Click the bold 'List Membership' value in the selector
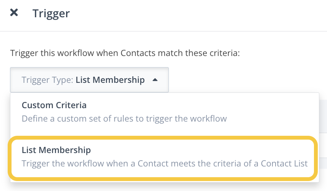This screenshot has width=327, height=191. click(x=110, y=80)
